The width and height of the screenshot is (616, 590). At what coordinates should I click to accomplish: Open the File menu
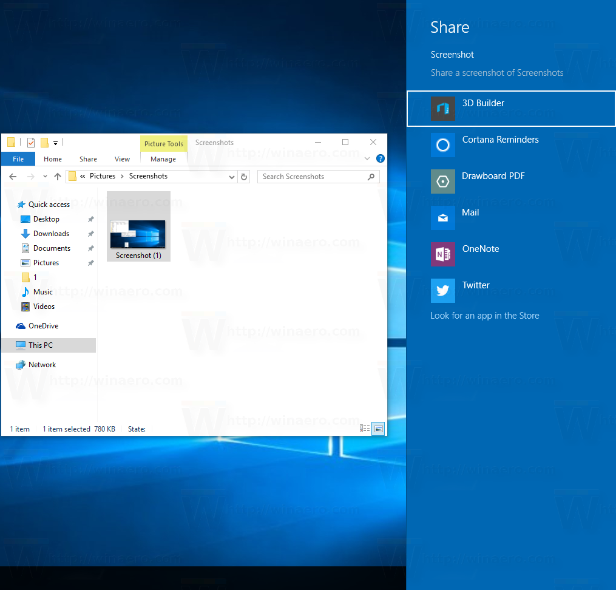pos(18,159)
